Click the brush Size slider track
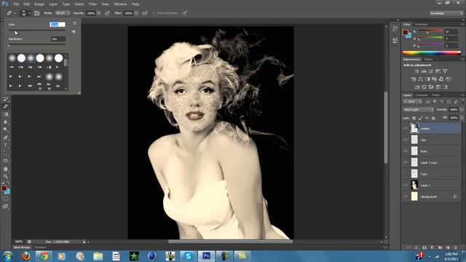The width and height of the screenshot is (466, 262). [x=37, y=31]
